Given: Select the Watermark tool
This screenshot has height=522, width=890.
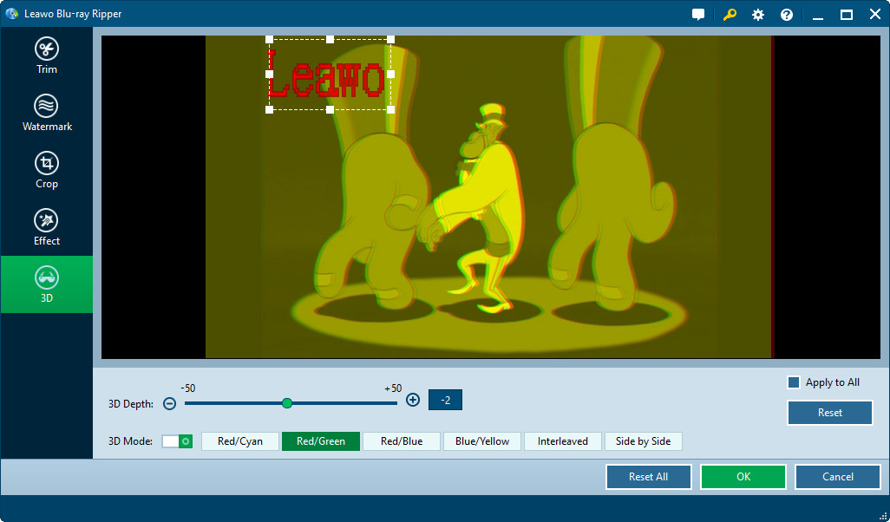Looking at the screenshot, I should 47,113.
